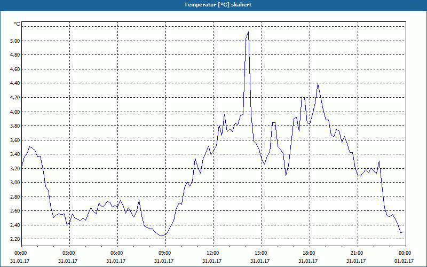Select the '4,40' y-axis label
This screenshot has width=427, height=267.
pyautogui.click(x=15, y=83)
